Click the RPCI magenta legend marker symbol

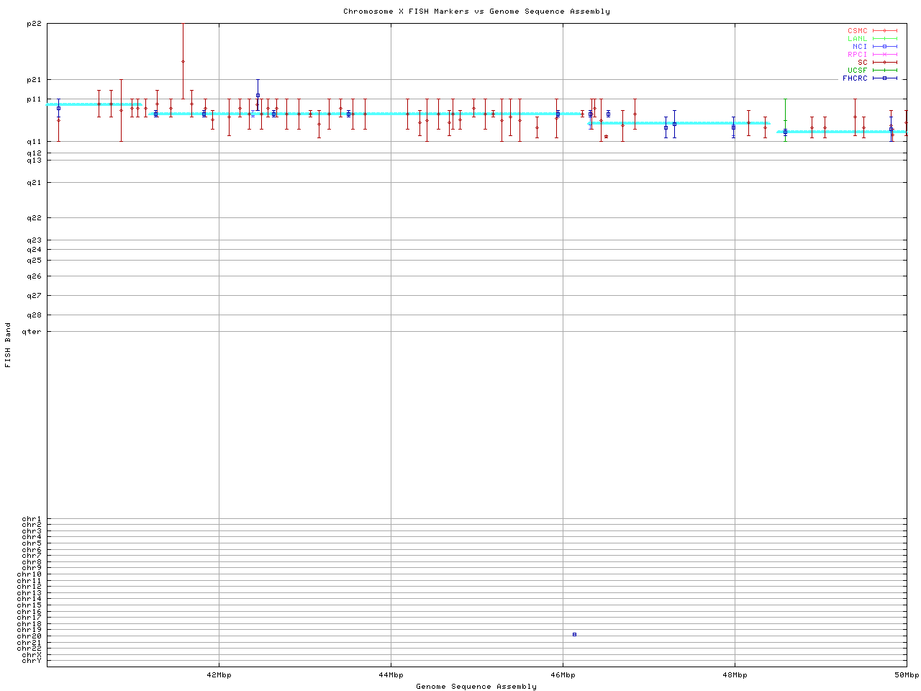pos(884,54)
